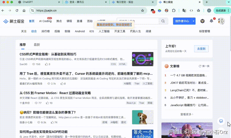Open a new browser tab with plus icon

[207, 2]
